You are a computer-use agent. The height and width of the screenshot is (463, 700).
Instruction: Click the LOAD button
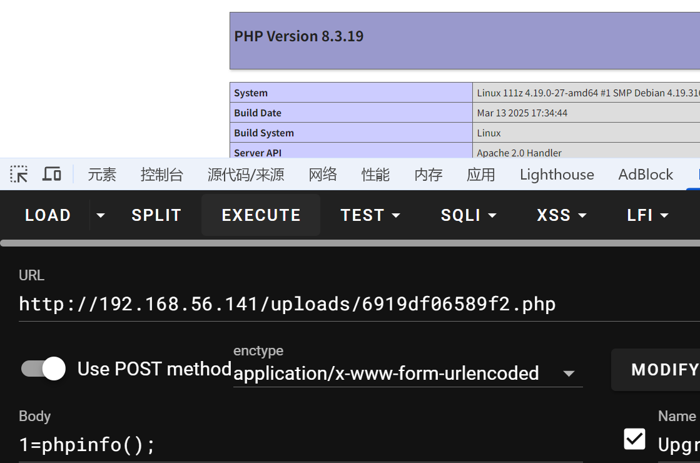pos(48,215)
